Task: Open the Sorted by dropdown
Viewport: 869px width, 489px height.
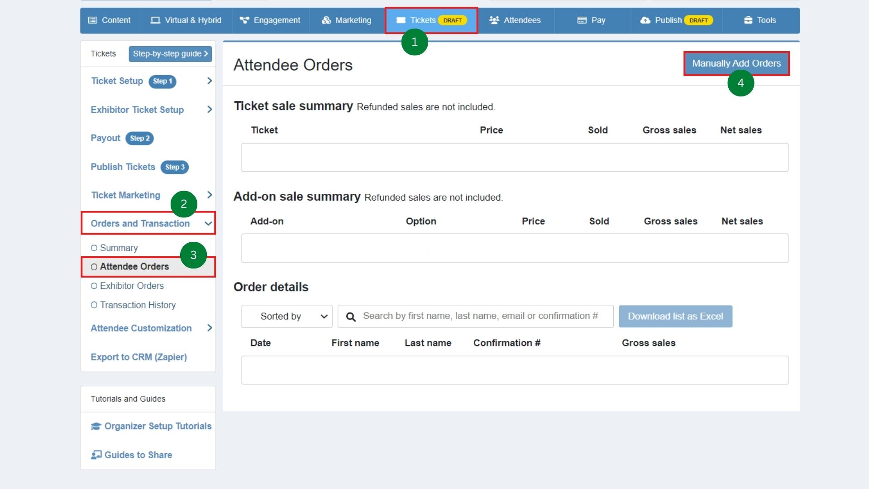Action: click(x=286, y=316)
